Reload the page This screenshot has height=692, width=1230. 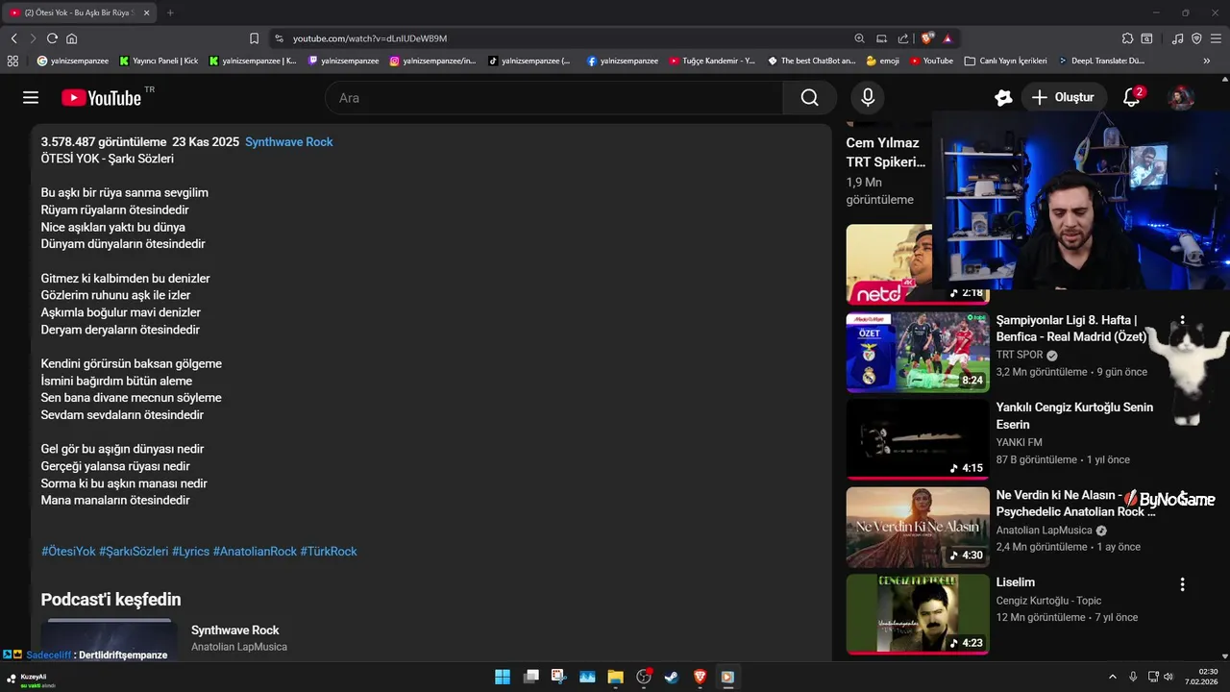tap(52, 38)
